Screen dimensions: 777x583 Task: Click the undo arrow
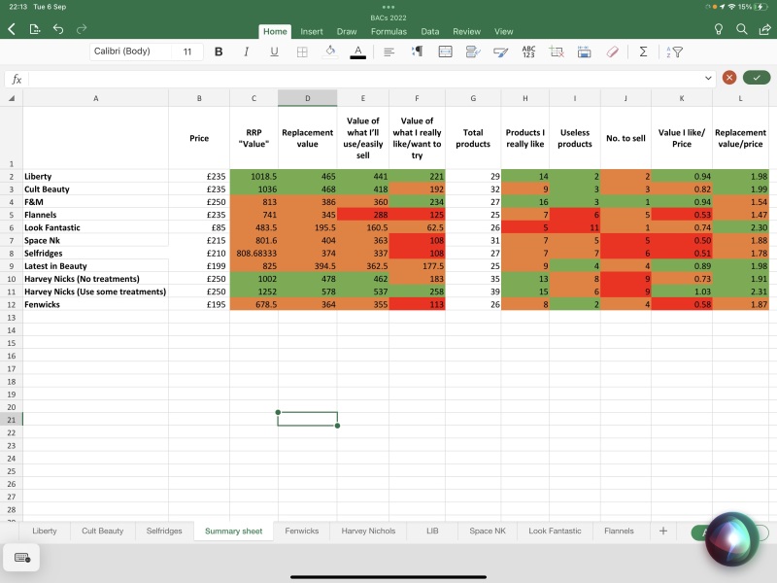pyautogui.click(x=58, y=30)
